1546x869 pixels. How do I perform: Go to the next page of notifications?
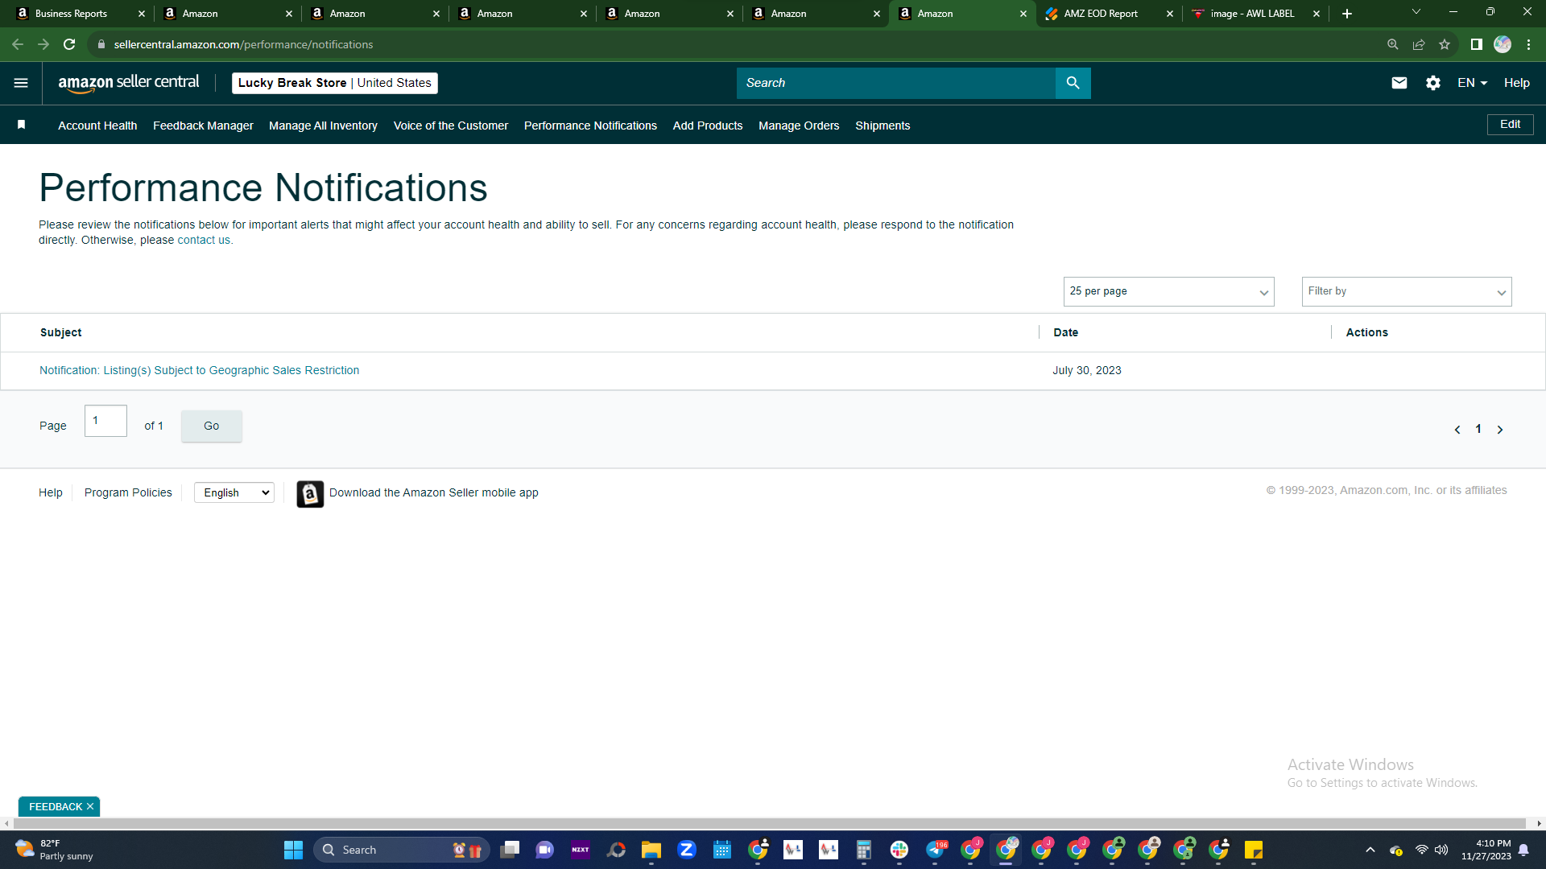[x=1500, y=430]
